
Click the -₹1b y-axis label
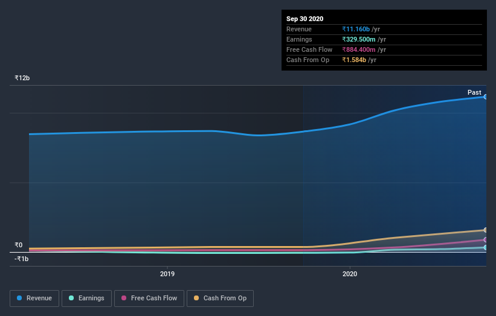point(21,259)
